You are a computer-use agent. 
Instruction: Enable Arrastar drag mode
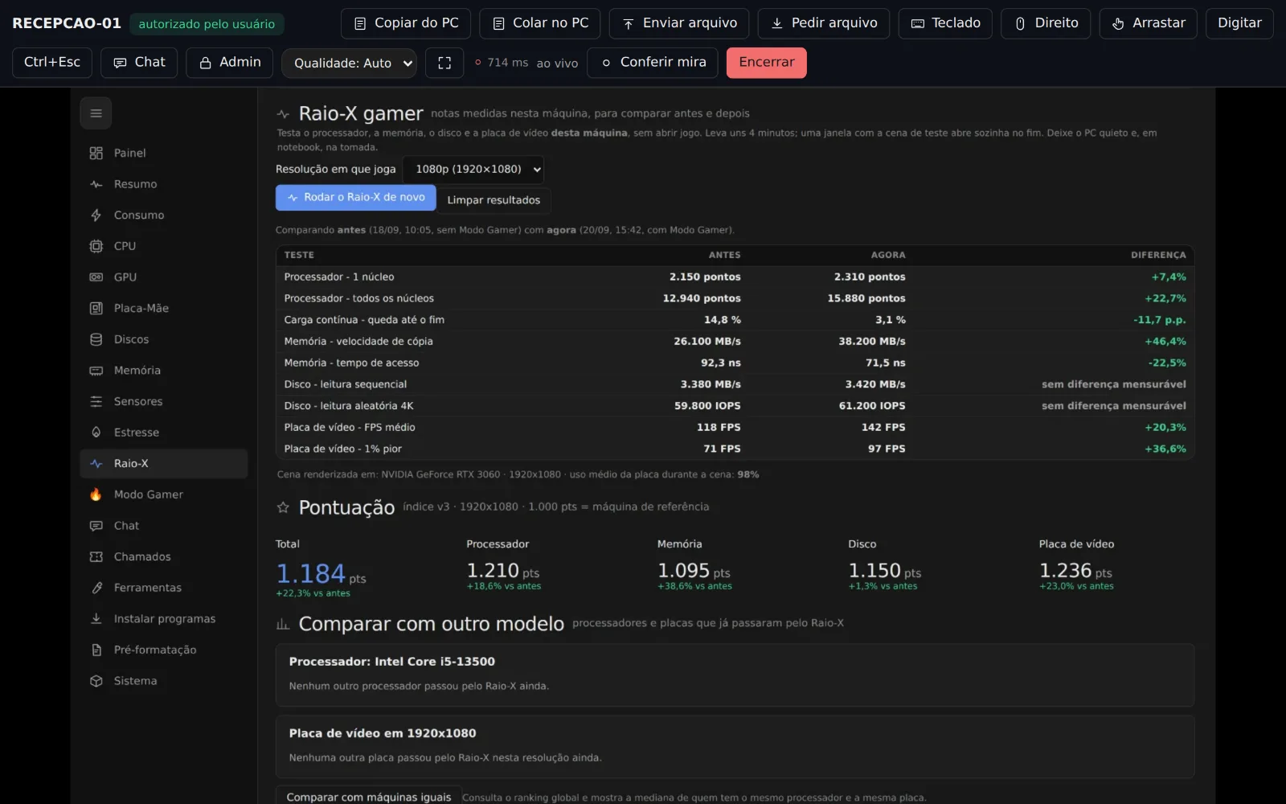[x=1148, y=23]
